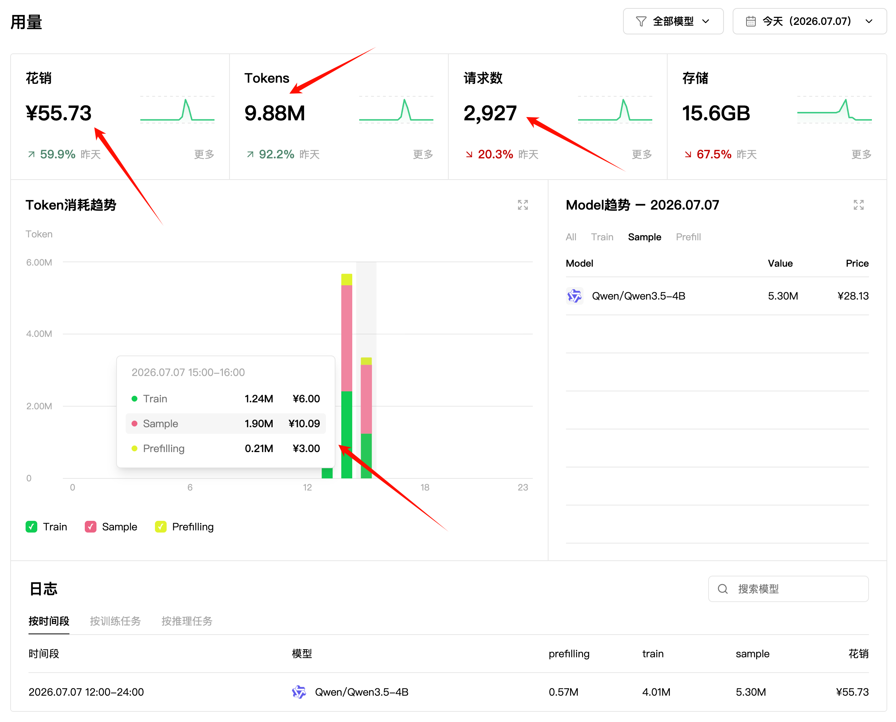Click the tallest stacked bar in Token chart
896x722 pixels.
pyautogui.click(x=347, y=376)
